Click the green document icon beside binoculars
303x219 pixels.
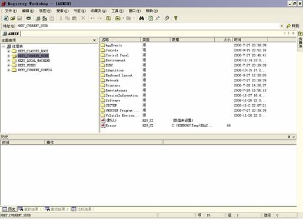click(x=151, y=18)
